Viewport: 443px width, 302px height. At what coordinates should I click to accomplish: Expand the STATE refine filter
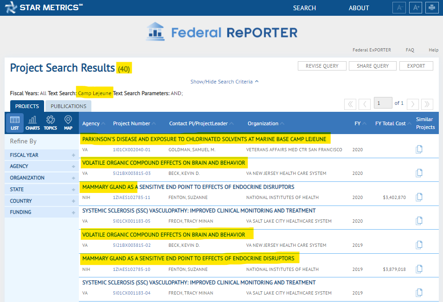[x=42, y=189]
